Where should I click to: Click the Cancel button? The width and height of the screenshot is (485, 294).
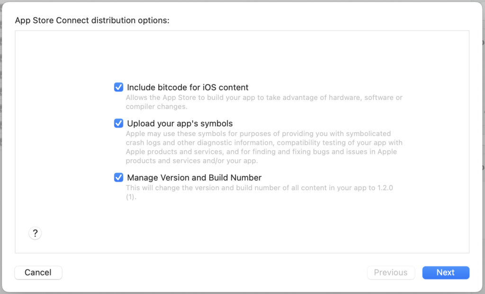38,272
